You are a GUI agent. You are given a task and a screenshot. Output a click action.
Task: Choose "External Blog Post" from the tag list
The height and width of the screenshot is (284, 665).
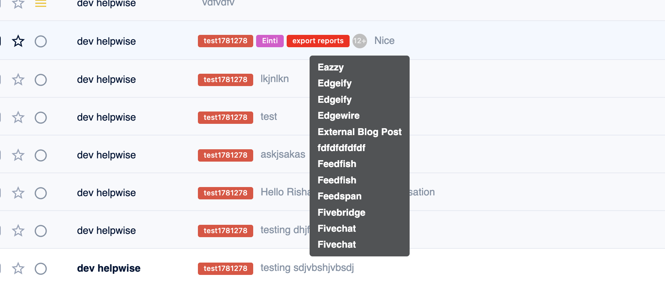pos(359,132)
